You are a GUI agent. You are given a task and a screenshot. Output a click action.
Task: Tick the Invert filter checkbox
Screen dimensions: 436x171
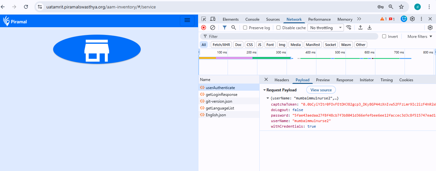[384, 37]
